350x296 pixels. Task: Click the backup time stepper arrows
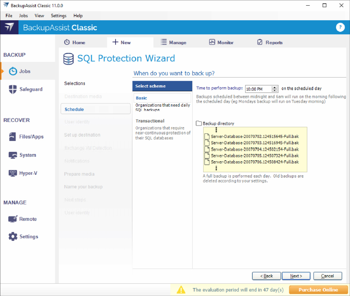pyautogui.click(x=275, y=89)
